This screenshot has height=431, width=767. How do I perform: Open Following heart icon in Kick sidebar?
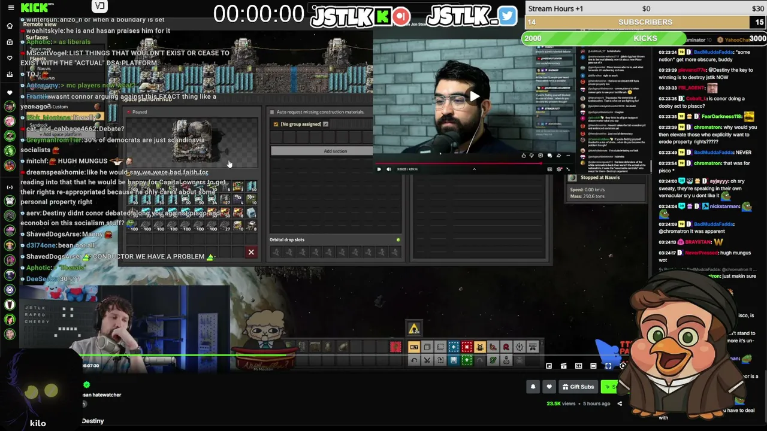[x=10, y=58]
